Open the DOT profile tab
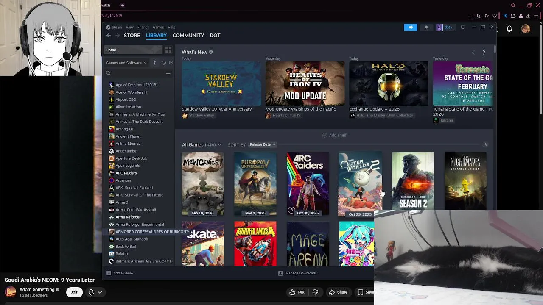This screenshot has width=543, height=305. click(x=215, y=36)
